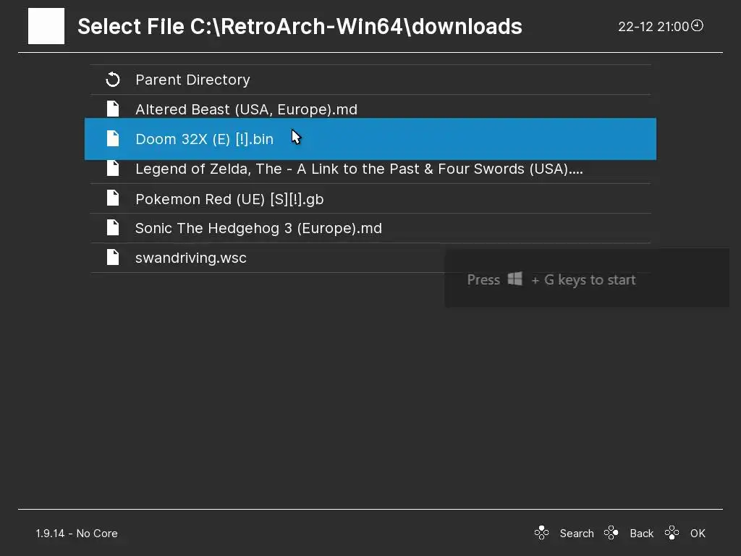Screen dimensions: 741x556
Task: Choose Pokemon Red (UE) [S][!].gb
Action: (229, 199)
